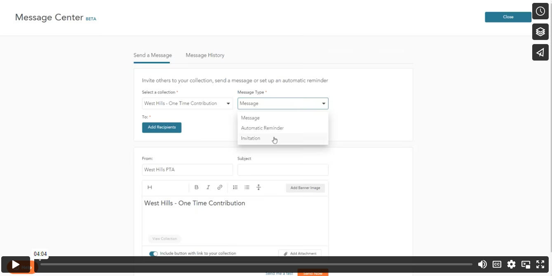Open the Select a collection dropdown
Image resolution: width=552 pixels, height=276 pixels.
(187, 103)
